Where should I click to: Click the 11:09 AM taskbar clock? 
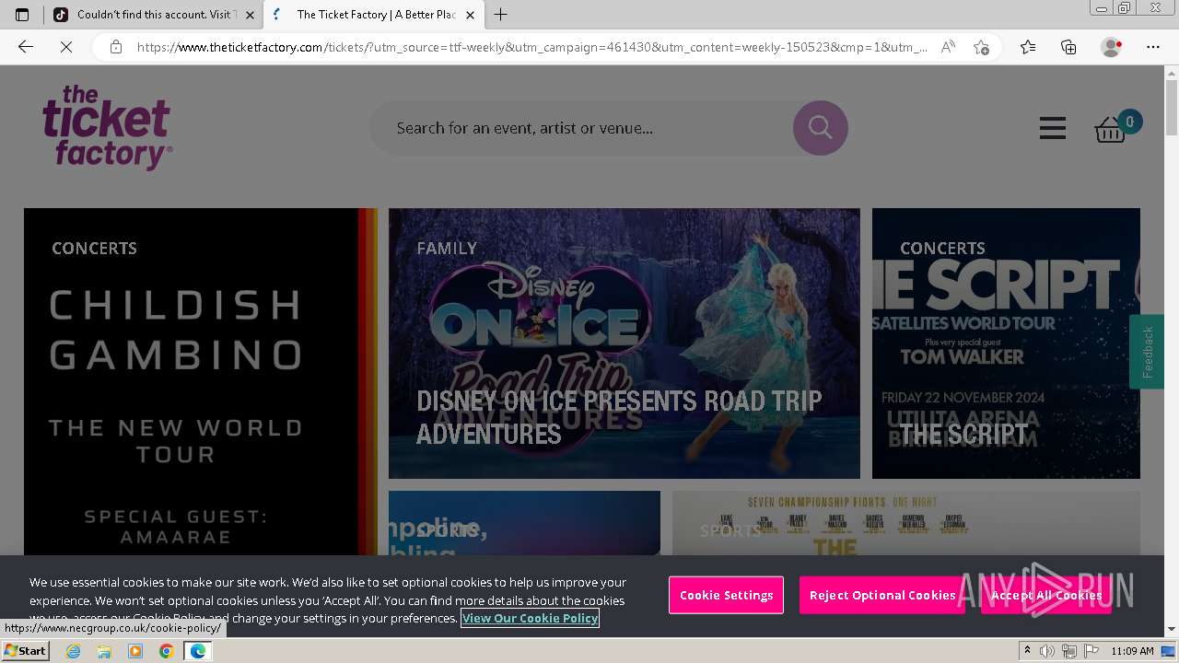click(1132, 651)
